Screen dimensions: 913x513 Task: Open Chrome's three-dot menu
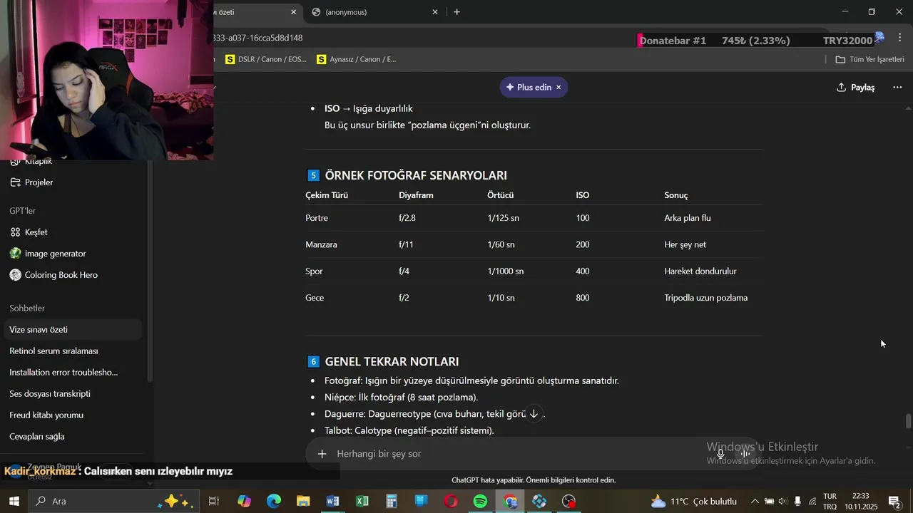[900, 38]
